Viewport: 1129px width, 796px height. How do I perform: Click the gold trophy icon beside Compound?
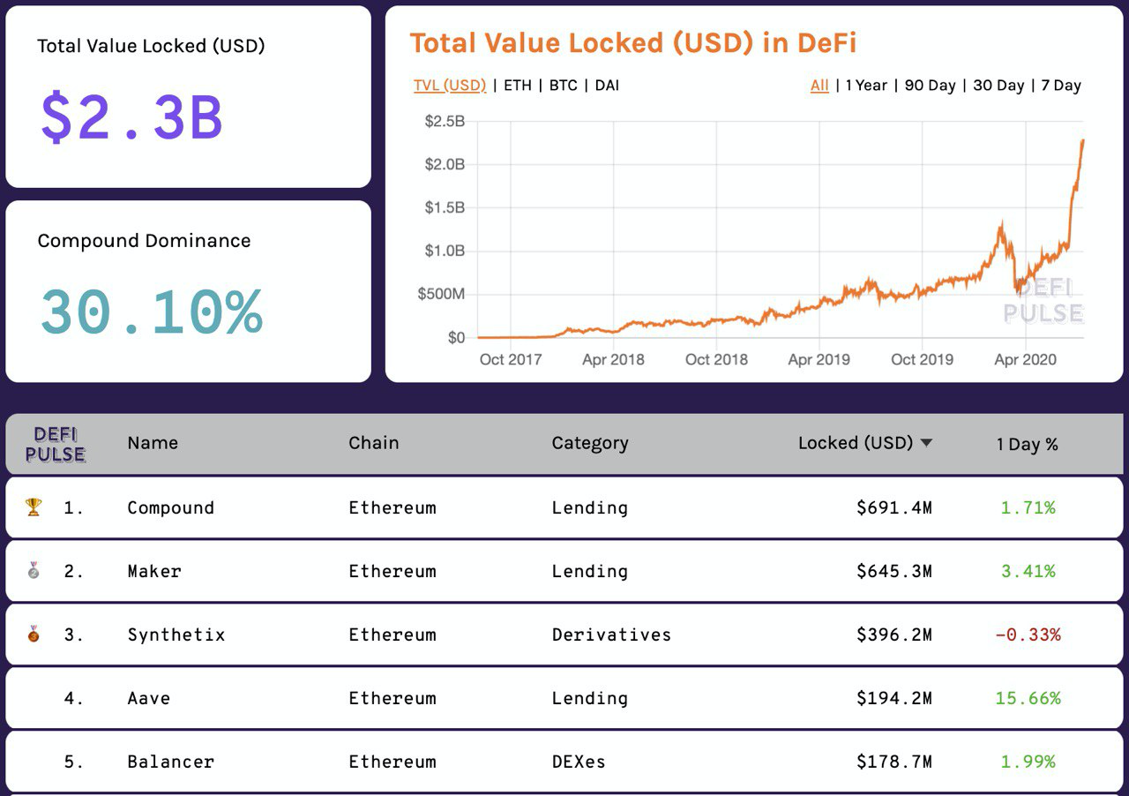point(34,507)
